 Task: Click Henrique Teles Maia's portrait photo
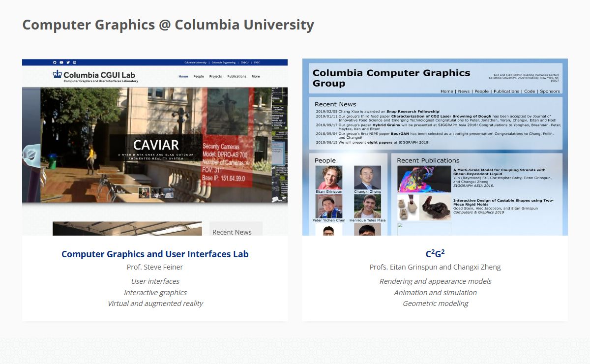pos(367,206)
